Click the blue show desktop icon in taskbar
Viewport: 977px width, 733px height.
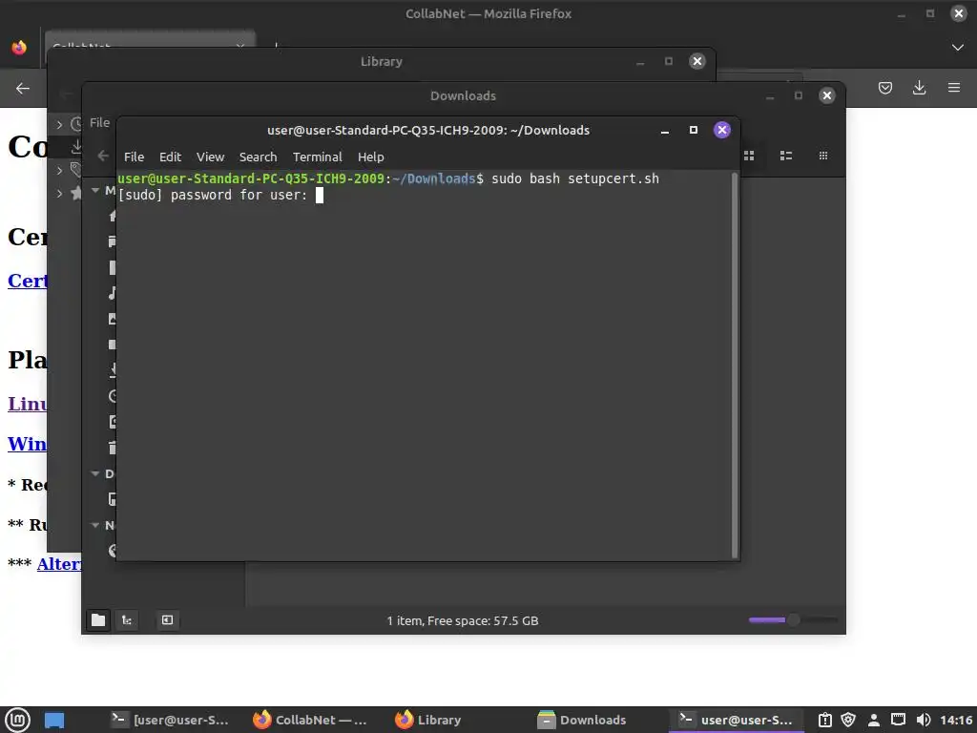(x=54, y=720)
